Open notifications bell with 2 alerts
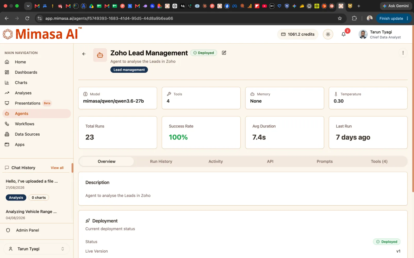414x258 pixels. pyautogui.click(x=344, y=34)
